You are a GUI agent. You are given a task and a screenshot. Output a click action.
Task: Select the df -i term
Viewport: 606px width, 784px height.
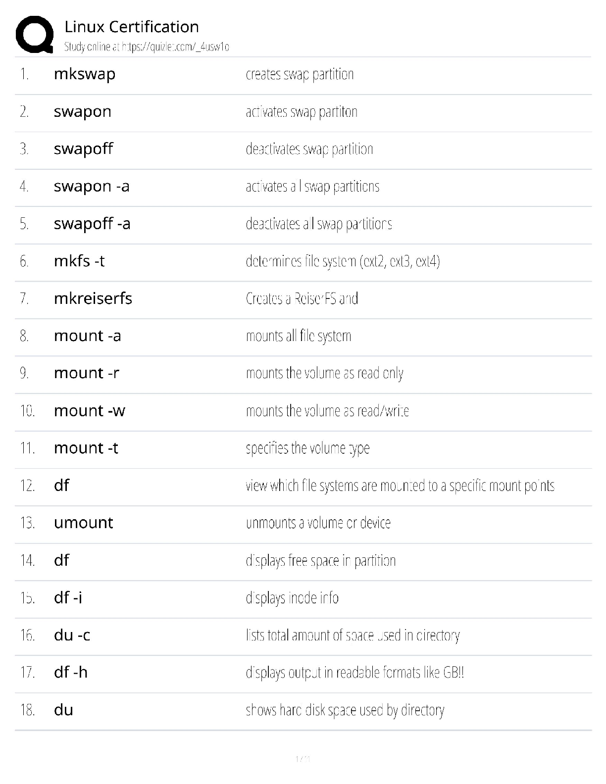coord(68,598)
